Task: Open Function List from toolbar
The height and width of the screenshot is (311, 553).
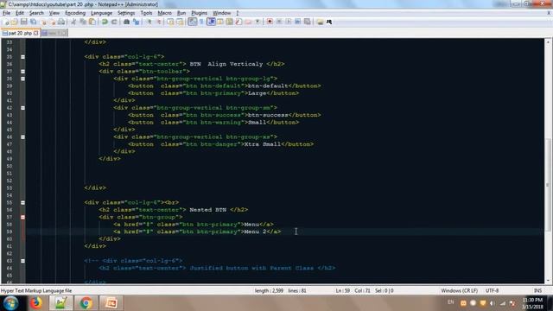Action: coord(238,22)
